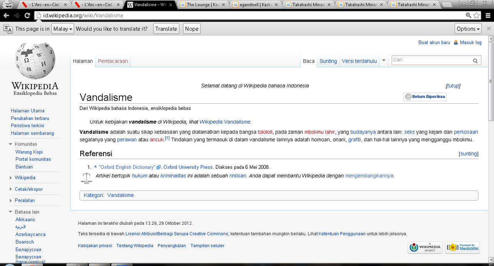494x266 pixels.
Task: Open zoom magnifier icon in address bar
Action: (x=469, y=15)
